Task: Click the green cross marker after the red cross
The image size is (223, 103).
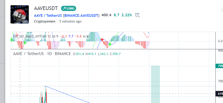Action: 110,44
